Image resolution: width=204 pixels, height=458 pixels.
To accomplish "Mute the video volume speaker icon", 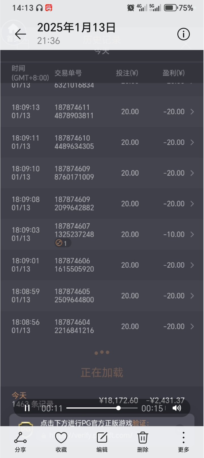I will 177,408.
